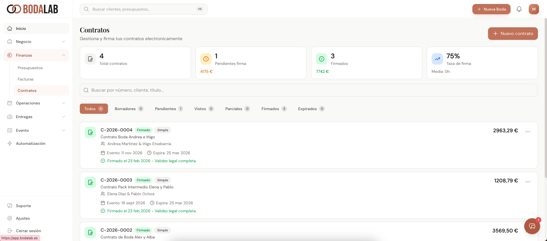Click document icon of contract C-2026-0004
The height and width of the screenshot is (241, 547).
90,132
